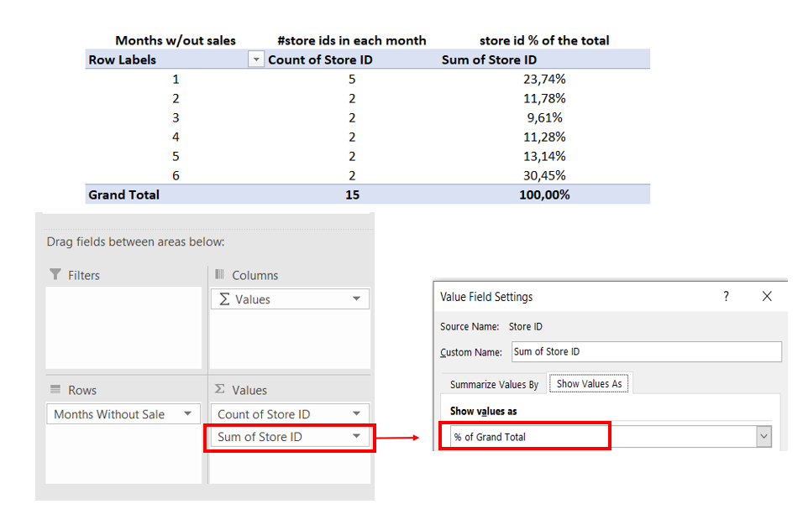Select the cell showing 23,74%
Screen dimensions: 803x514
click(544, 80)
